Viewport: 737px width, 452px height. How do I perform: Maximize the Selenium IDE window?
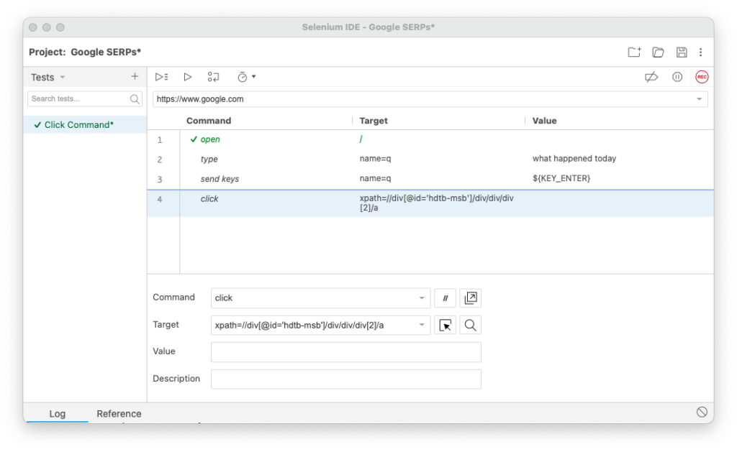60,27
